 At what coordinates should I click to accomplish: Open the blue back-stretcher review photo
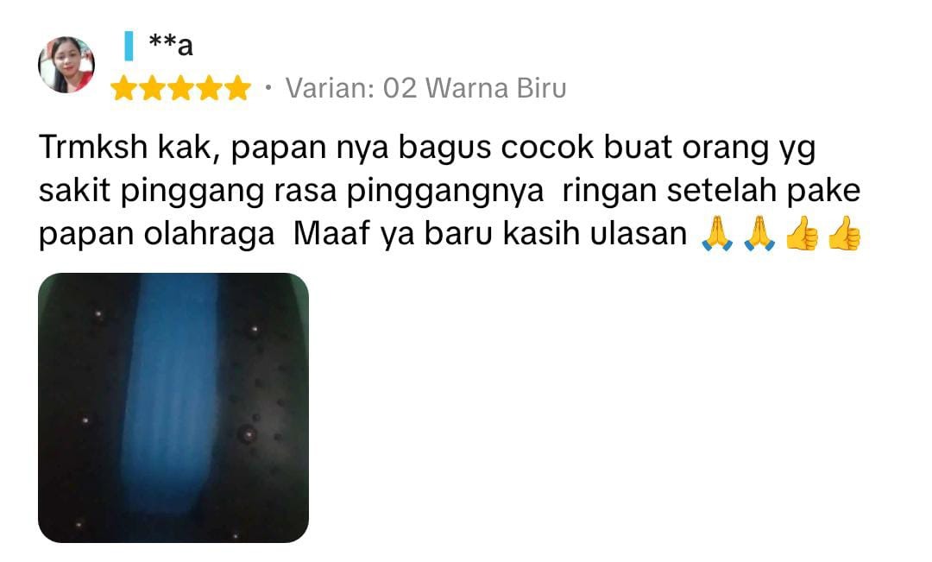tap(173, 407)
